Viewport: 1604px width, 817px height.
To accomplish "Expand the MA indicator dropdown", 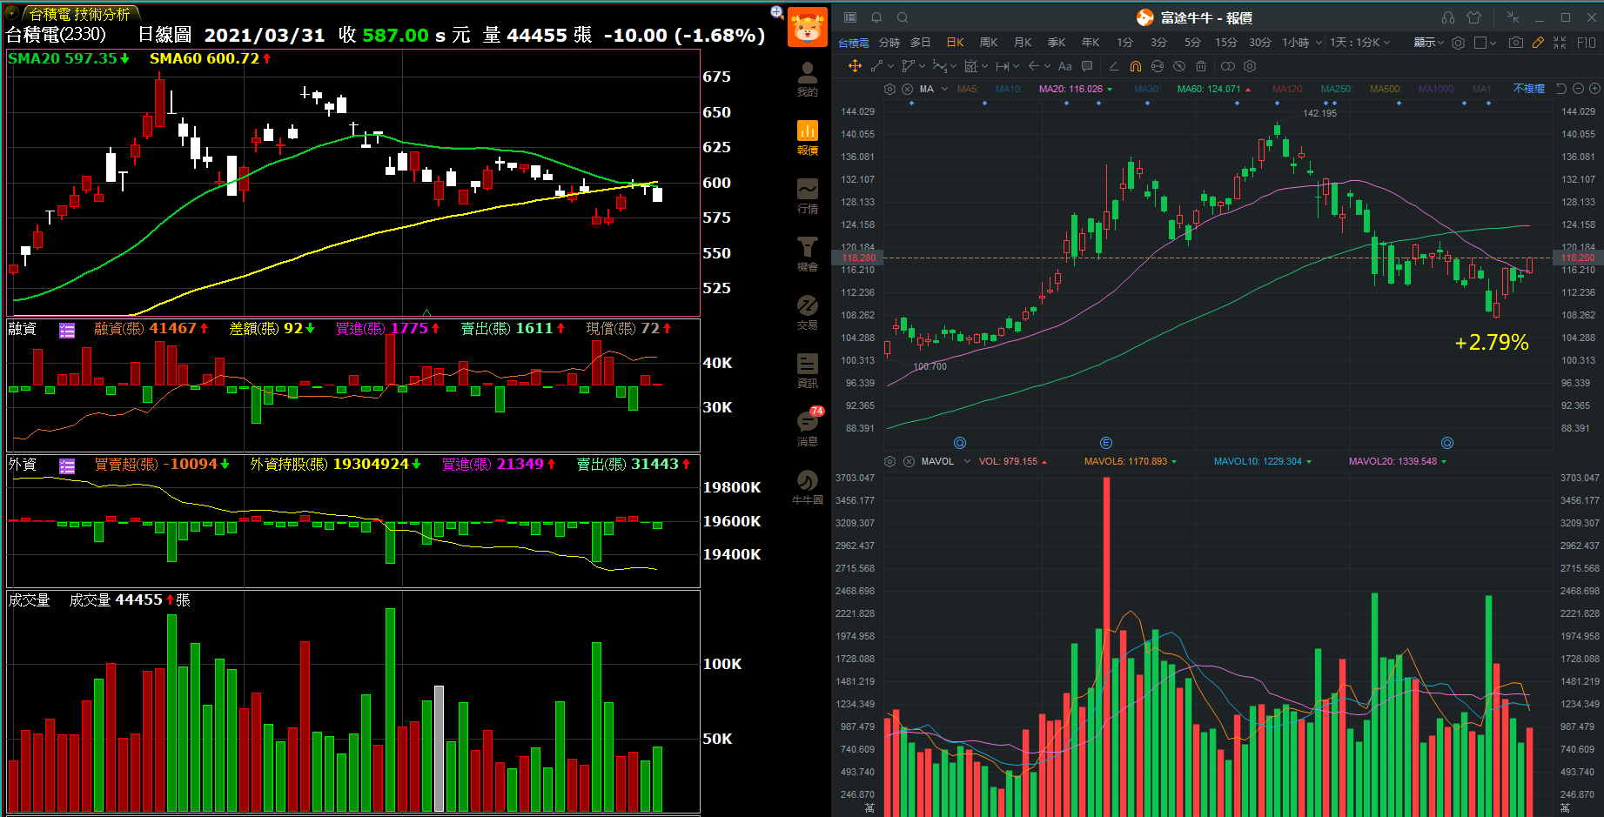I will tap(944, 89).
